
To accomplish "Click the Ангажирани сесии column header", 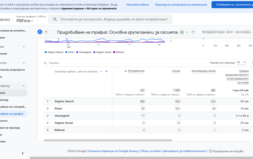I will [203, 71].
